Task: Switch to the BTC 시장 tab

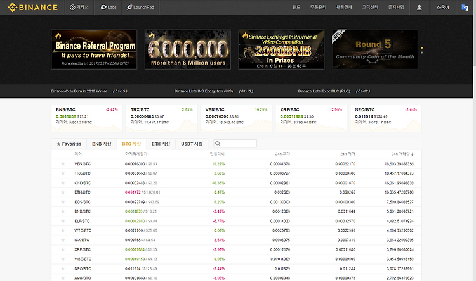Action: (x=131, y=144)
